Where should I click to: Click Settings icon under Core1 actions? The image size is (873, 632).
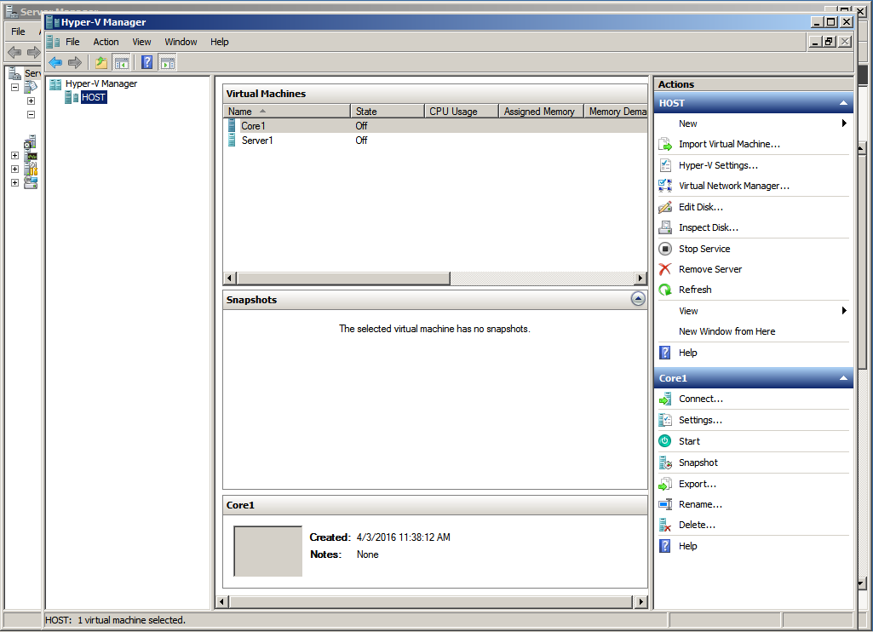[665, 420]
